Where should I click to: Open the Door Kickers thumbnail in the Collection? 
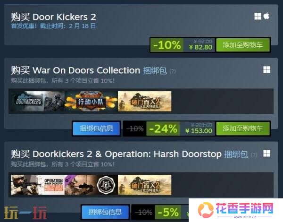pos(38,101)
